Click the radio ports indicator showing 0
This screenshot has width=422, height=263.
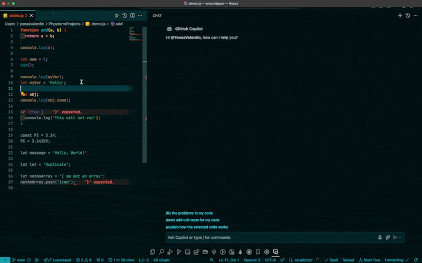pos(100,260)
